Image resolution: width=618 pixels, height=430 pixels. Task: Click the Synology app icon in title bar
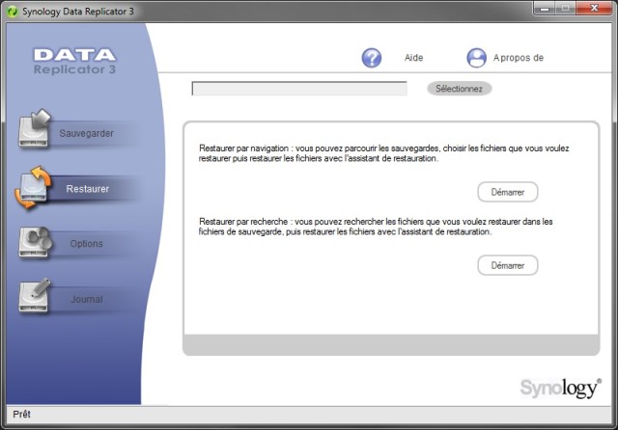[x=13, y=12]
